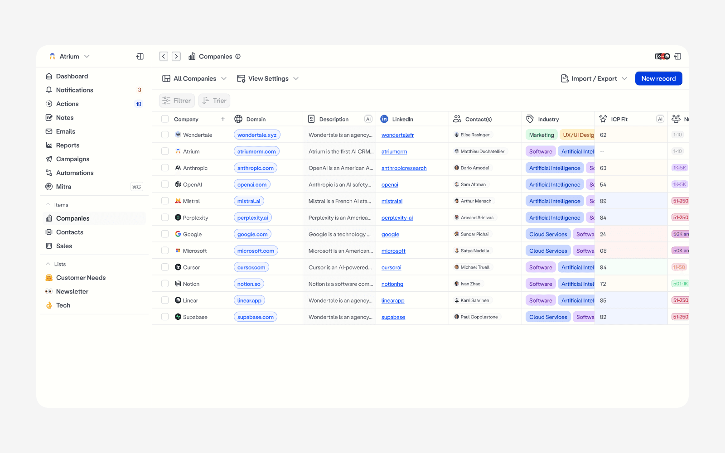This screenshot has height=453, width=725.
Task: Click the AI badge in ICP Fit header
Action: [660, 119]
